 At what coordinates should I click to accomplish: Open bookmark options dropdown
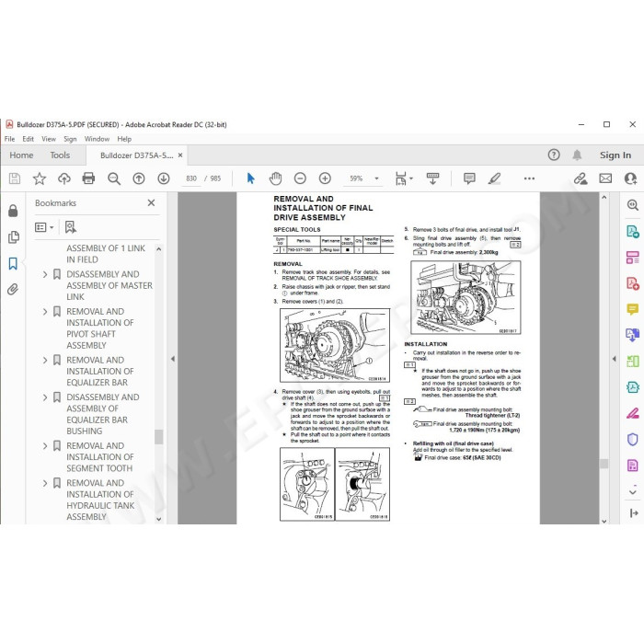[x=44, y=227]
